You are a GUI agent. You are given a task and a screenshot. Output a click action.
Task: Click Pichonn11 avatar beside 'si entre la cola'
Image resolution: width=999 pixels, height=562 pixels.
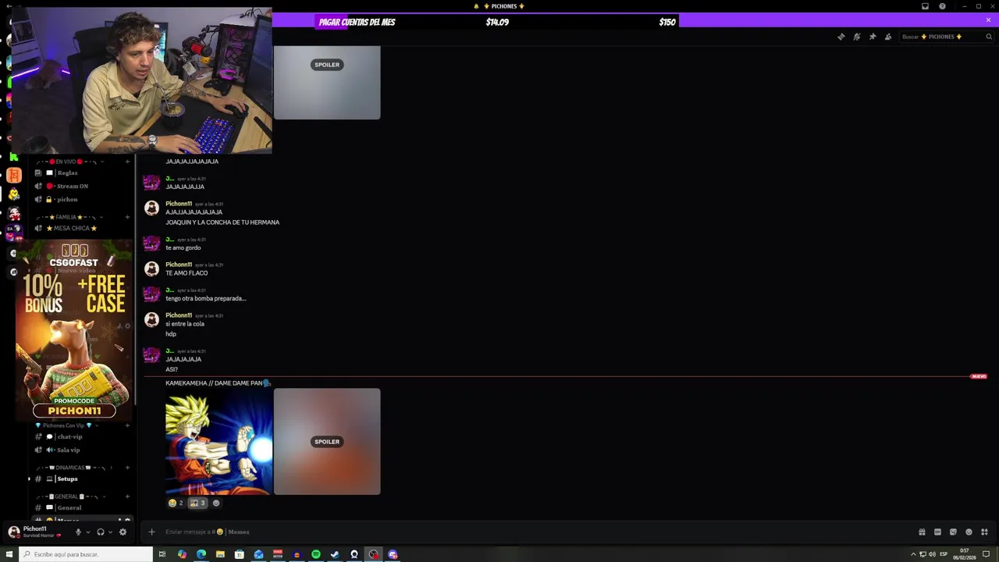click(x=152, y=319)
